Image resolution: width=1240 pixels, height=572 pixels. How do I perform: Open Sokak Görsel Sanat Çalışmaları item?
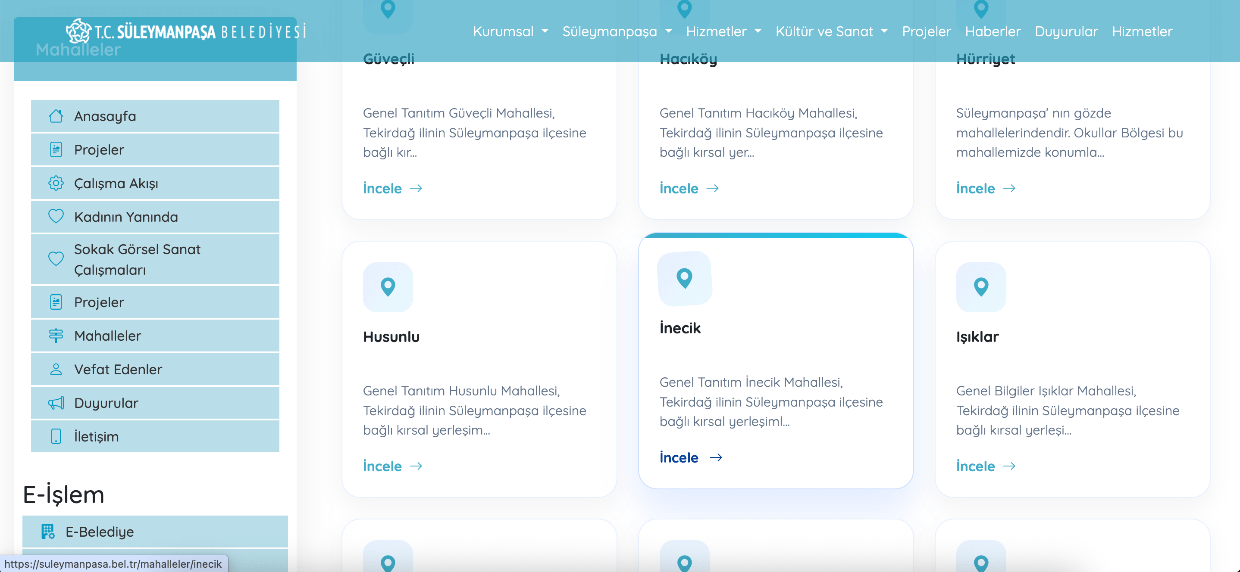[x=155, y=259]
